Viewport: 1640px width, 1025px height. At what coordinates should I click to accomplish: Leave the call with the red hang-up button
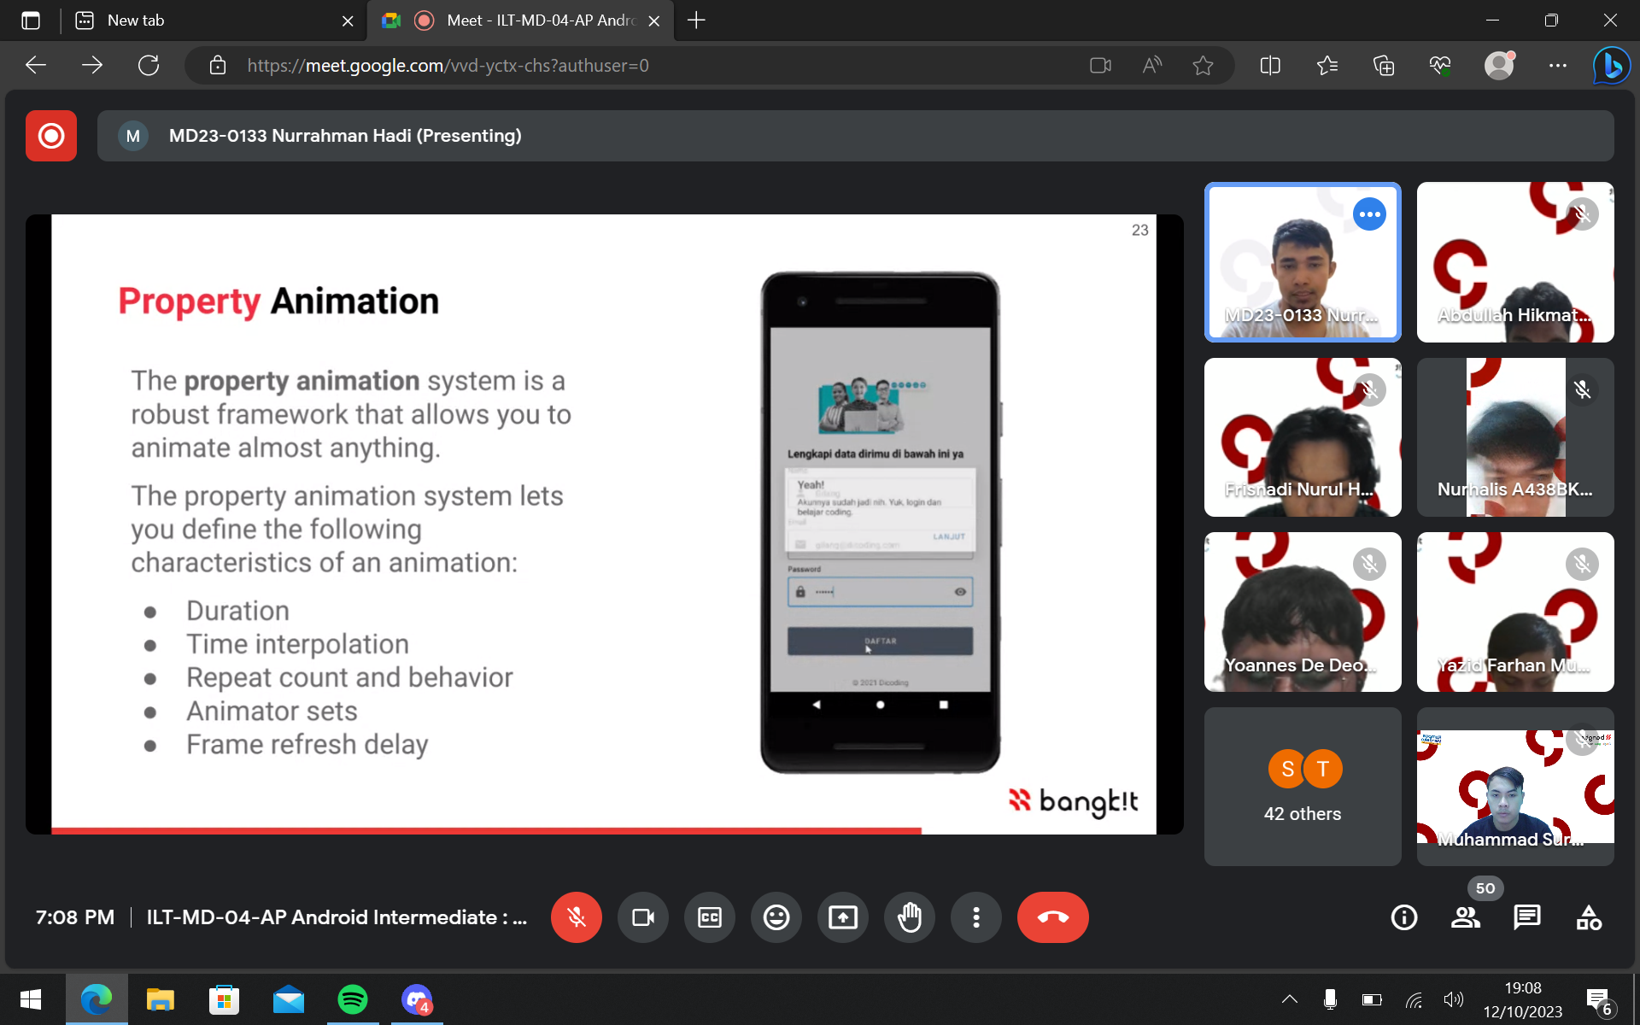(1052, 917)
